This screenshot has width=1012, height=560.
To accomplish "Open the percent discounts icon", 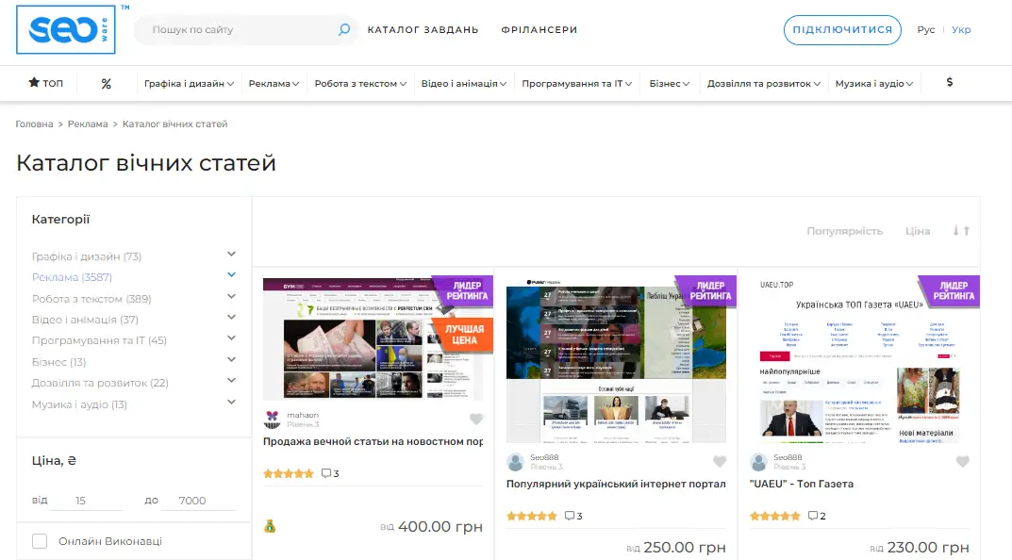I will point(107,83).
